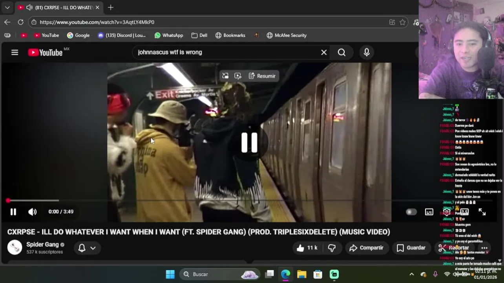This screenshot has height=283, width=504.
Task: Open the Google bookmark
Action: (x=78, y=35)
